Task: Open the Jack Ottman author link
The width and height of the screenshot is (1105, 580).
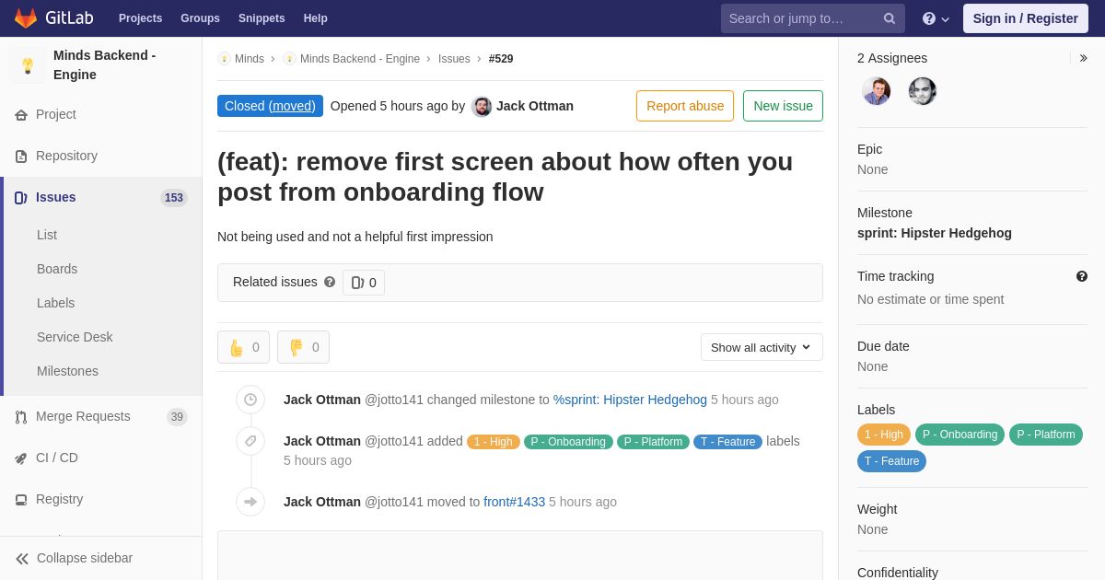Action: (x=535, y=106)
